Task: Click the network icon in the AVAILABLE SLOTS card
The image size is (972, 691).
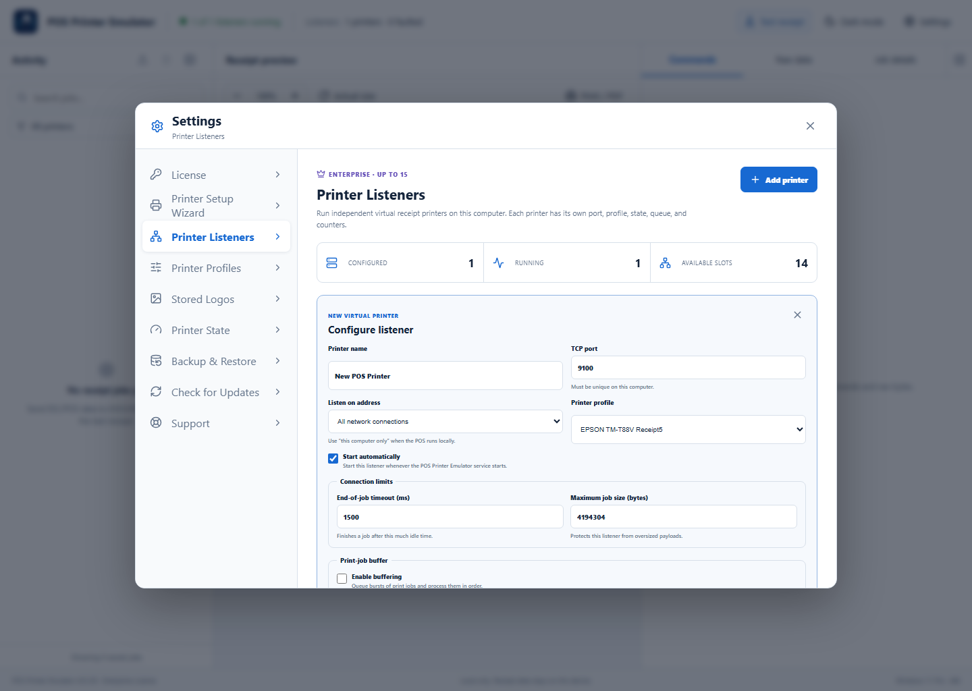Action: pyautogui.click(x=665, y=263)
